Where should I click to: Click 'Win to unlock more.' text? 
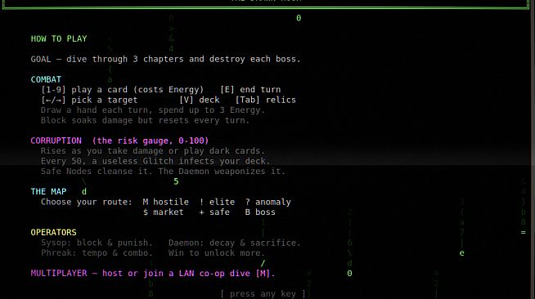(216, 253)
